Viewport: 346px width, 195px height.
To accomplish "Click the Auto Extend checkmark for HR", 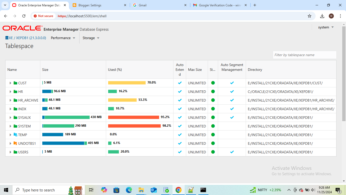I will click(180, 91).
